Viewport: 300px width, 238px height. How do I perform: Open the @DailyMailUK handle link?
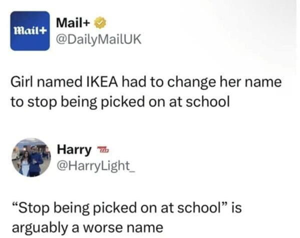[x=99, y=39]
